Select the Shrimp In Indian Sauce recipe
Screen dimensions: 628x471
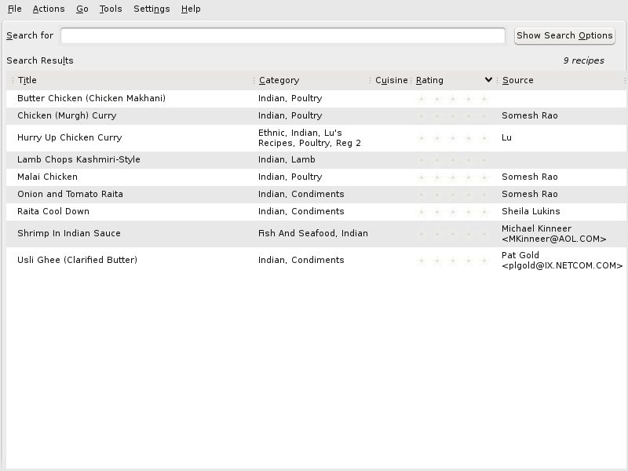[69, 234]
